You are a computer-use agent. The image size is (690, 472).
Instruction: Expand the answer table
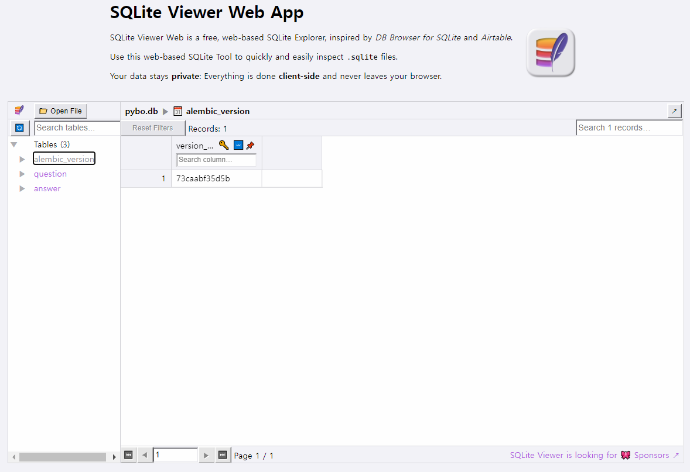[x=22, y=188]
